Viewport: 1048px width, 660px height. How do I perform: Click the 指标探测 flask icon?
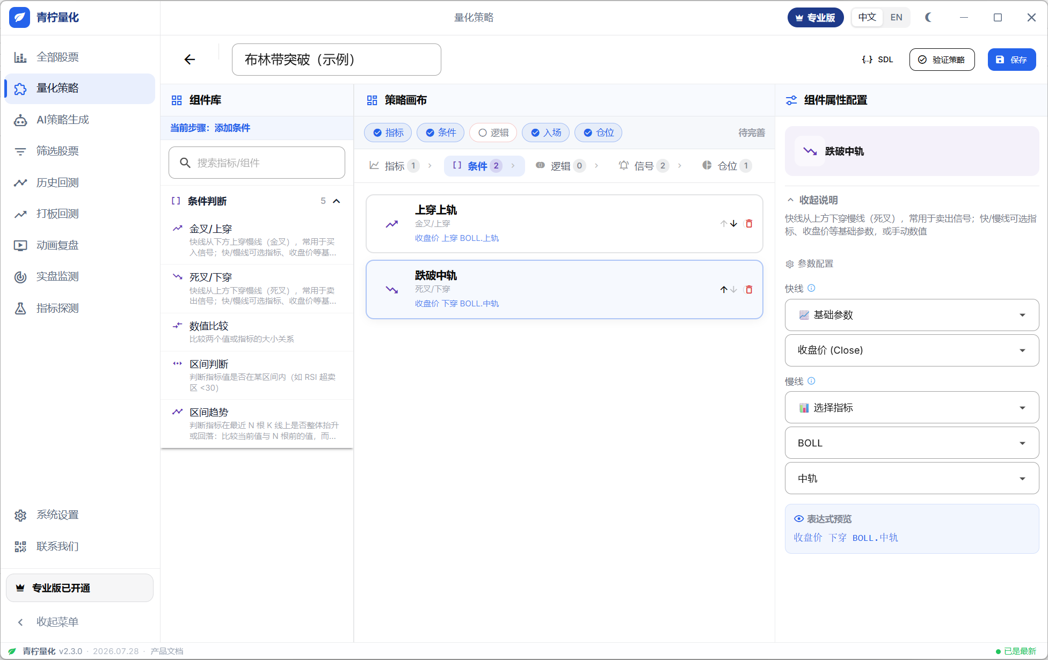point(20,308)
